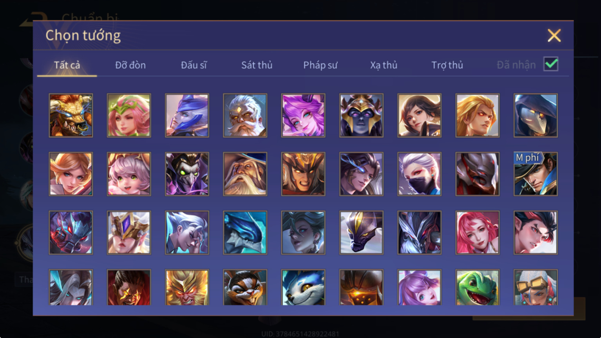Open the "Đấu sĩ" tab
Viewport: 601px width, 338px height.
coord(194,65)
